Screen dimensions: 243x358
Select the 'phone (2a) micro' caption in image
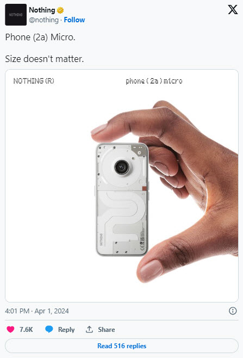point(154,81)
